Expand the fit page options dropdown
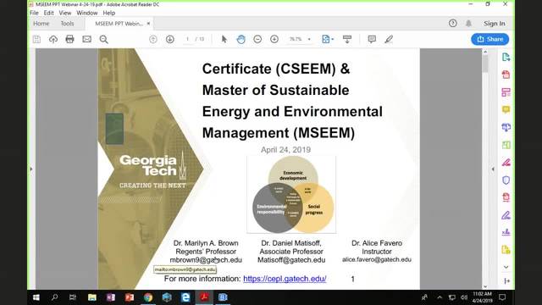The image size is (542, 305). pos(333,39)
